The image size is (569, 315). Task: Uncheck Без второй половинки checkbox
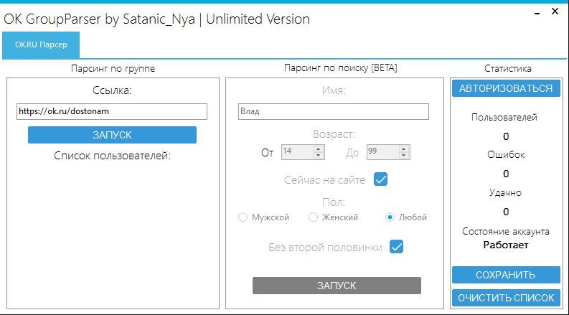point(396,247)
